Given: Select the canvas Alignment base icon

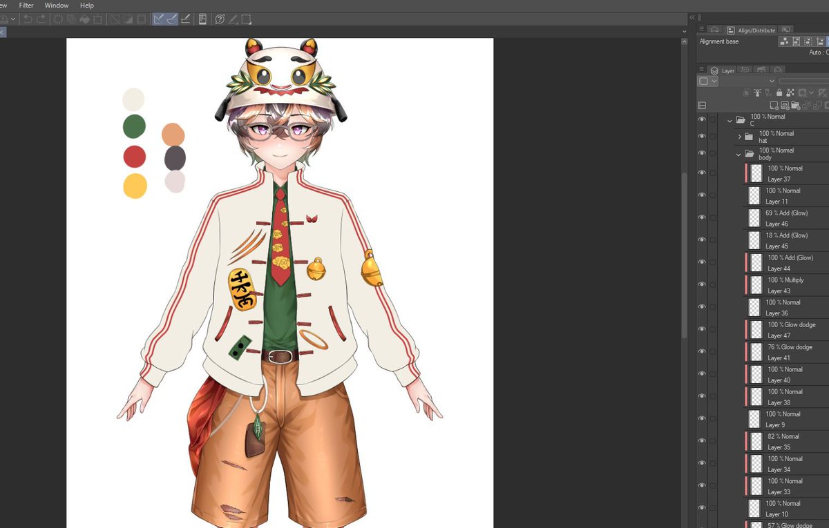Looking at the screenshot, I should point(796,42).
